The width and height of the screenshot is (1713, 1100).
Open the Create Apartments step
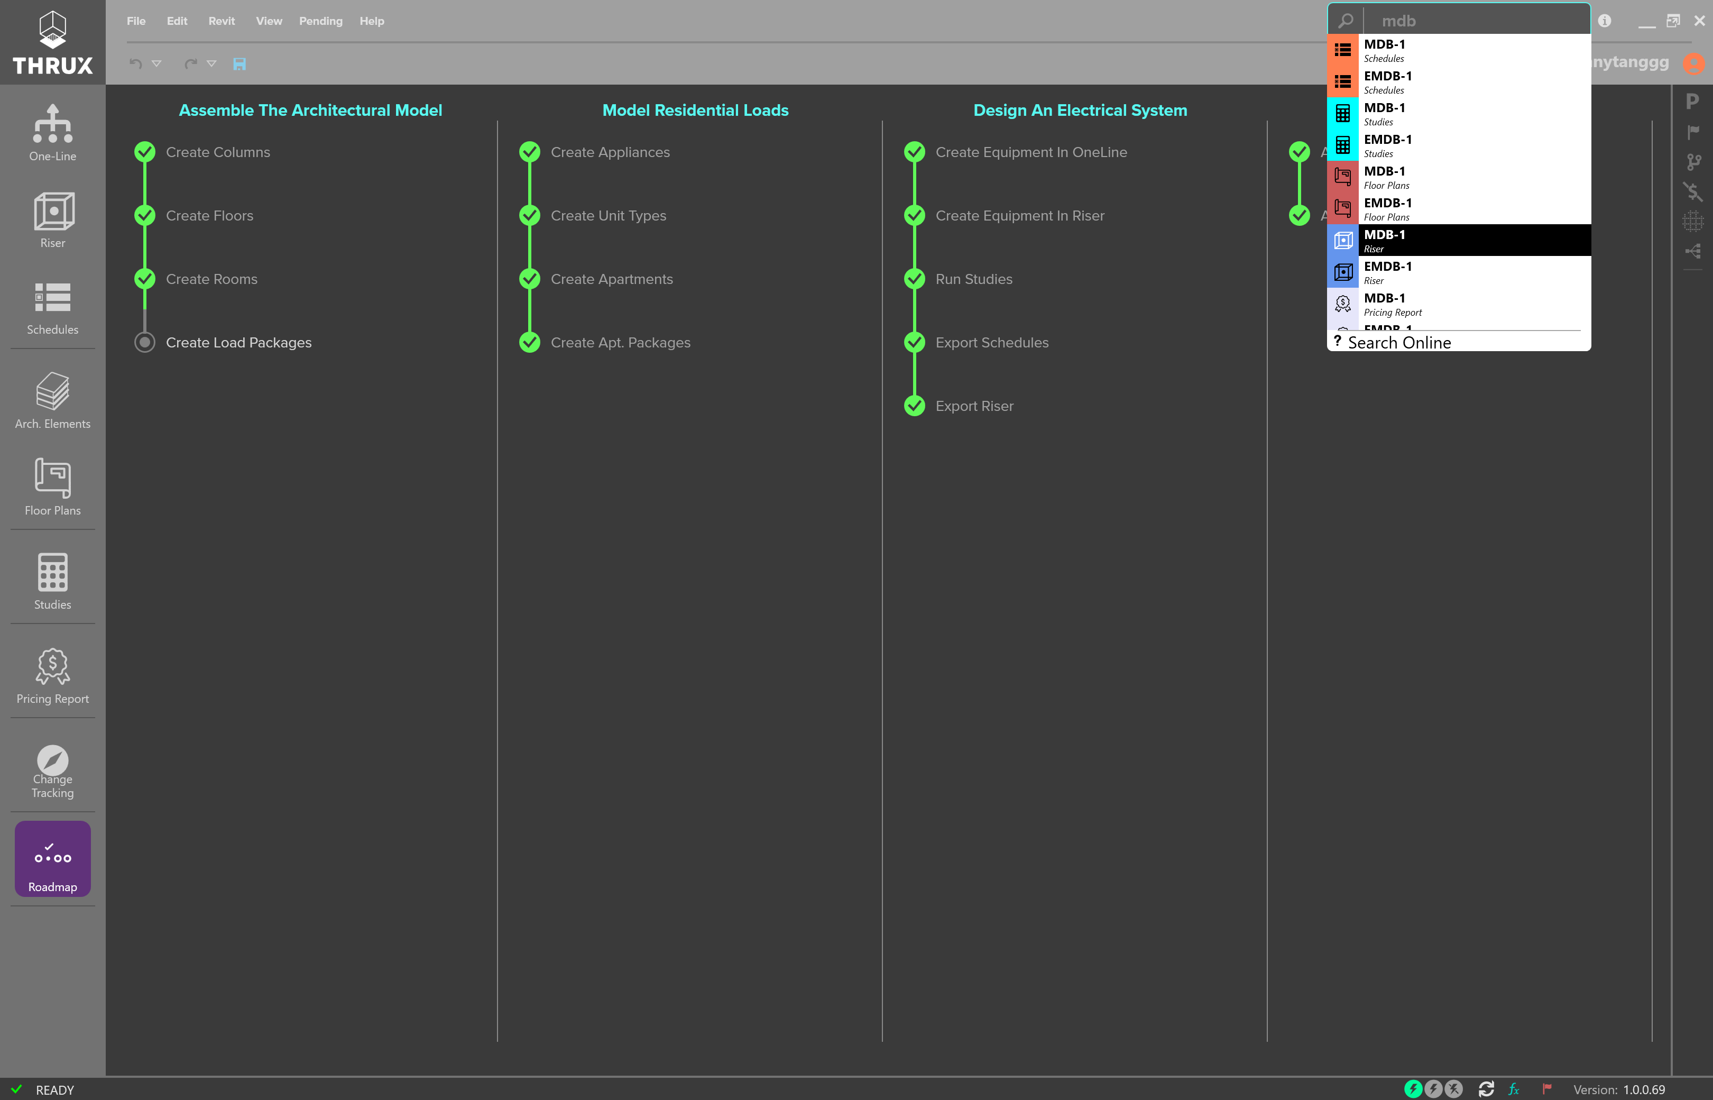tap(612, 279)
